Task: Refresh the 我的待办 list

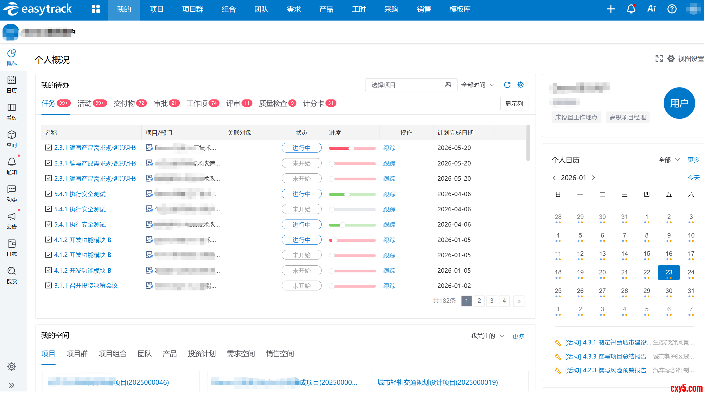Action: (507, 85)
